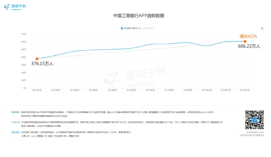Click the 700万 y-axis label
The height and width of the screenshot is (157, 271).
click(x=24, y=34)
